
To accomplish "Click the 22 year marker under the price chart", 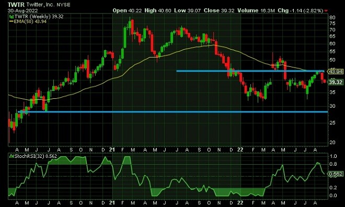I will pos(240,150).
